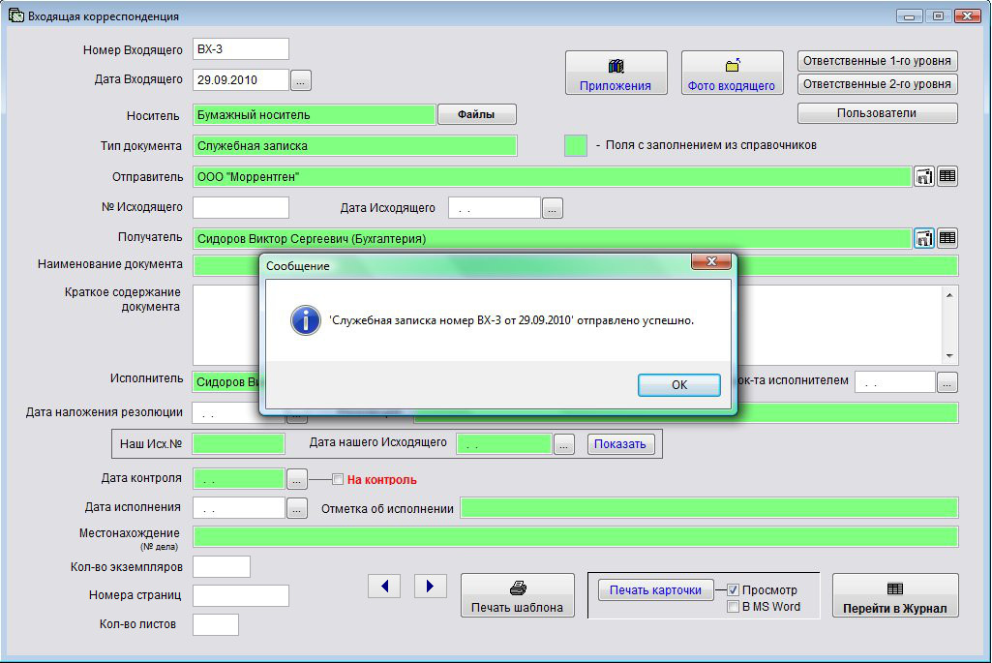Image resolution: width=992 pixels, height=663 pixels.
Task: Open the table list icon for Получатель
Action: click(947, 238)
